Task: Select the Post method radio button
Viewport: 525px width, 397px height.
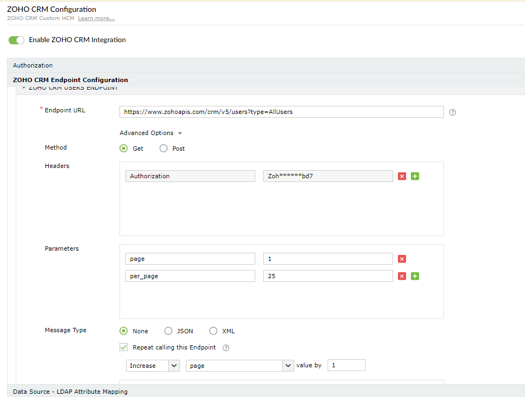Action: (164, 149)
